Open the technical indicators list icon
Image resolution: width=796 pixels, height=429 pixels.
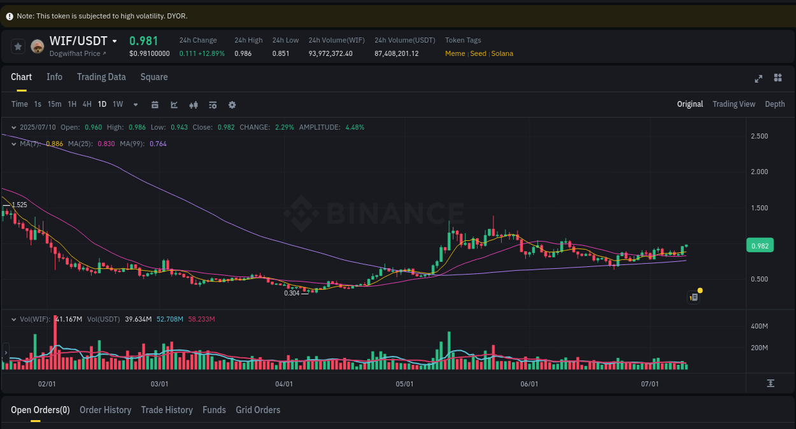click(x=213, y=104)
